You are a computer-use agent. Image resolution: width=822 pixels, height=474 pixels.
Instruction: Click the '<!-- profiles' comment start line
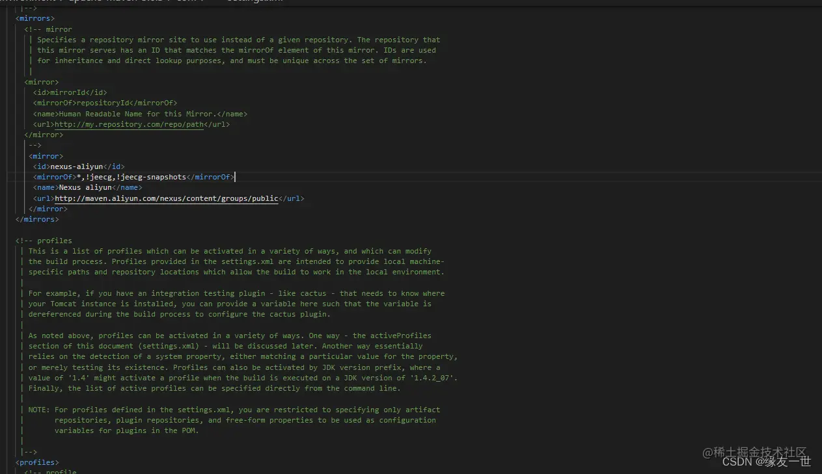point(44,241)
